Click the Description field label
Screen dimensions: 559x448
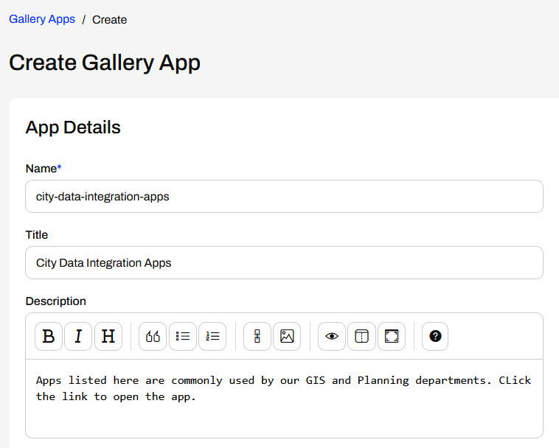56,301
